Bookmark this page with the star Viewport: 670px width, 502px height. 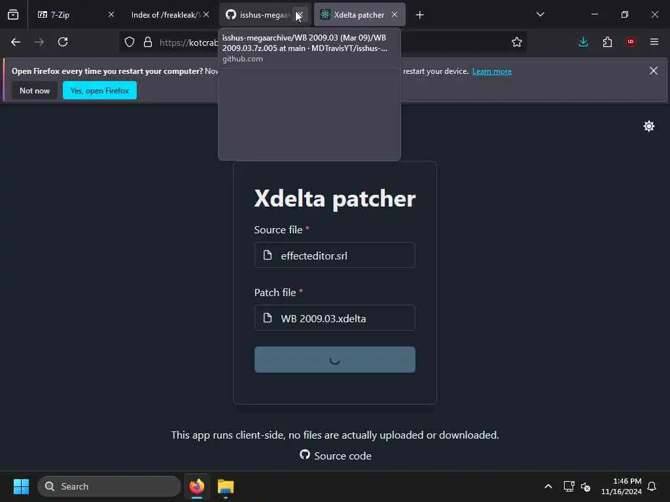tap(517, 42)
